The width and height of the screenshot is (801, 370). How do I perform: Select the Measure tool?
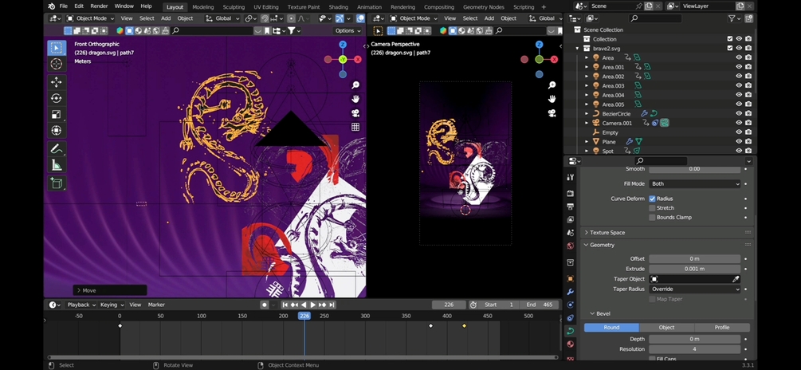point(57,165)
